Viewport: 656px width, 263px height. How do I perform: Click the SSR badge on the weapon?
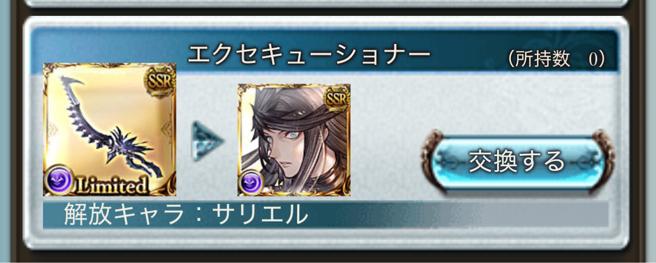[x=161, y=79]
